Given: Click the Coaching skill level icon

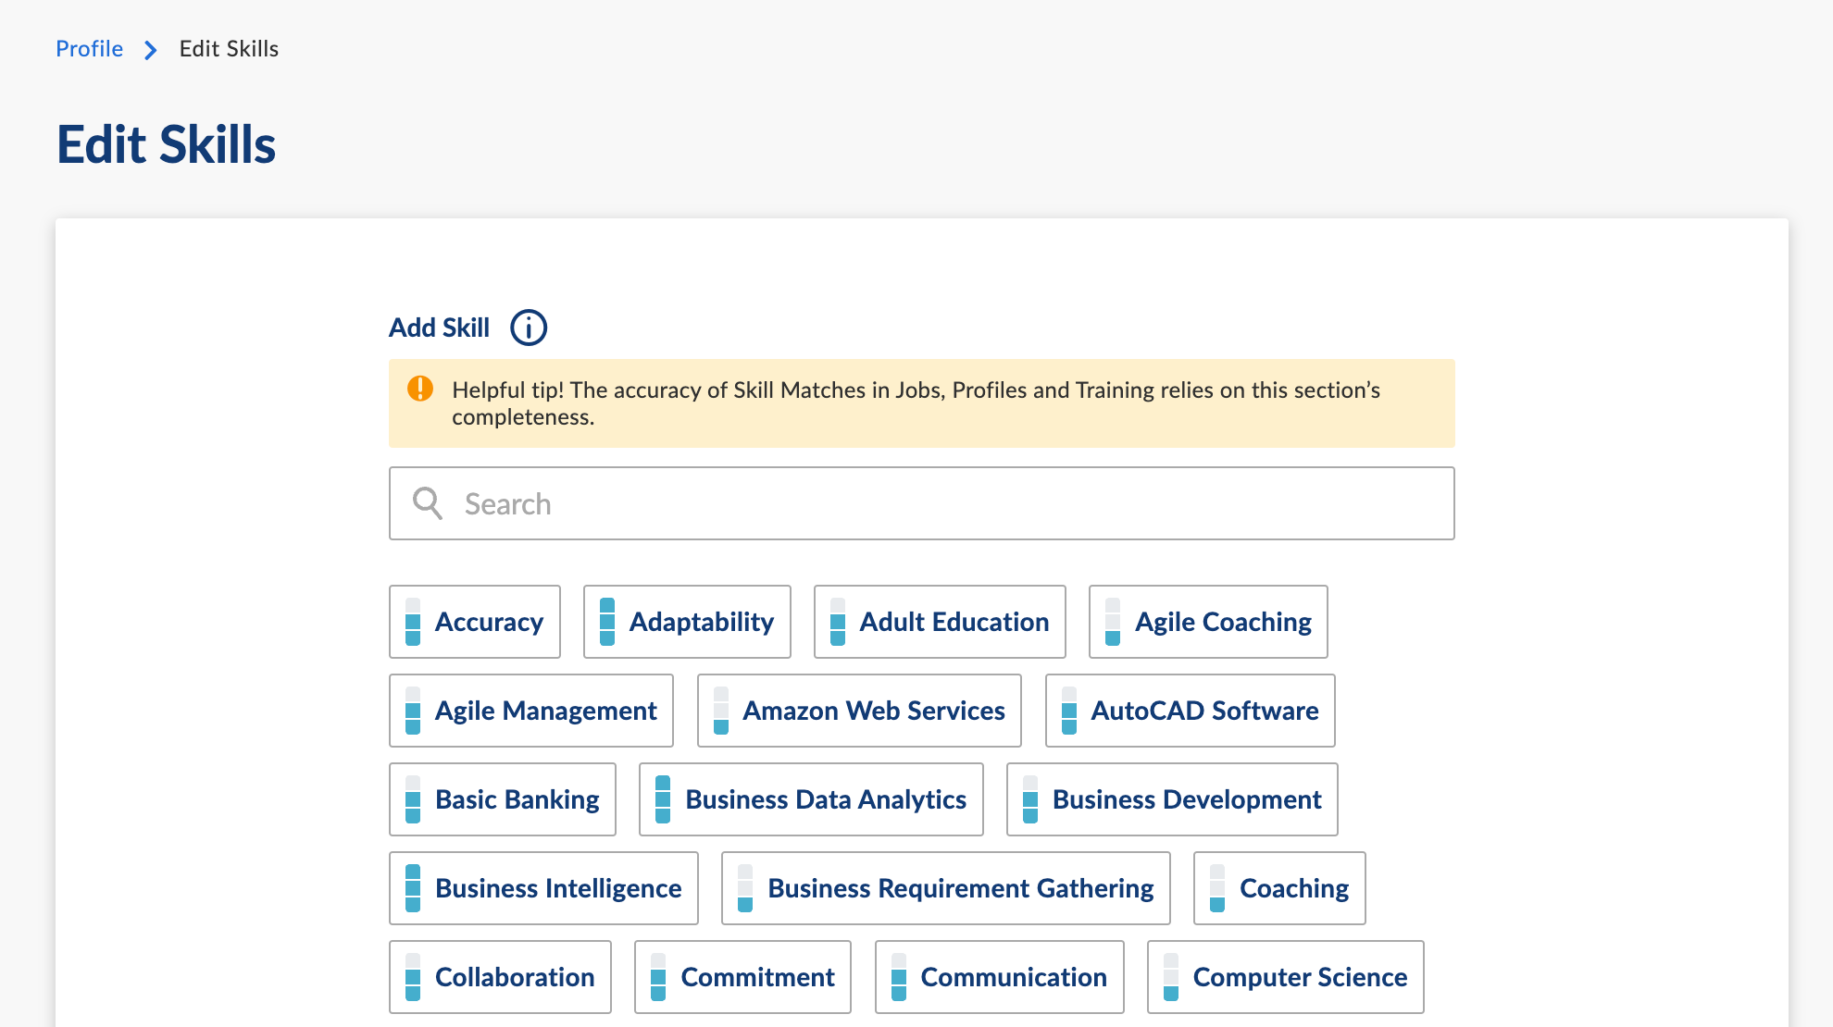Looking at the screenshot, I should [1217, 888].
